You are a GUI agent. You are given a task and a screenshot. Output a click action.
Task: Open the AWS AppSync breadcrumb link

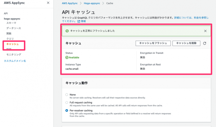pos(70,3)
